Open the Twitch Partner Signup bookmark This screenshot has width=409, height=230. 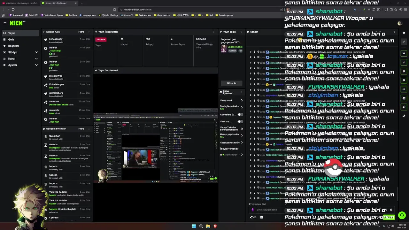pos(52,15)
